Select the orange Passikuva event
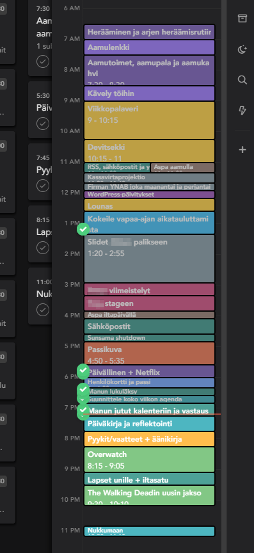The image size is (254, 553). click(x=149, y=353)
